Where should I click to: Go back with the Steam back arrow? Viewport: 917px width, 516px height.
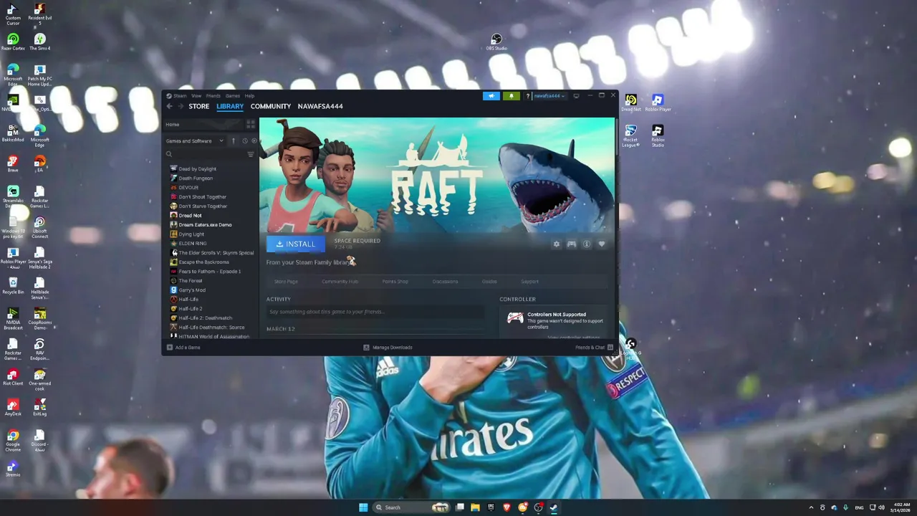tap(170, 106)
